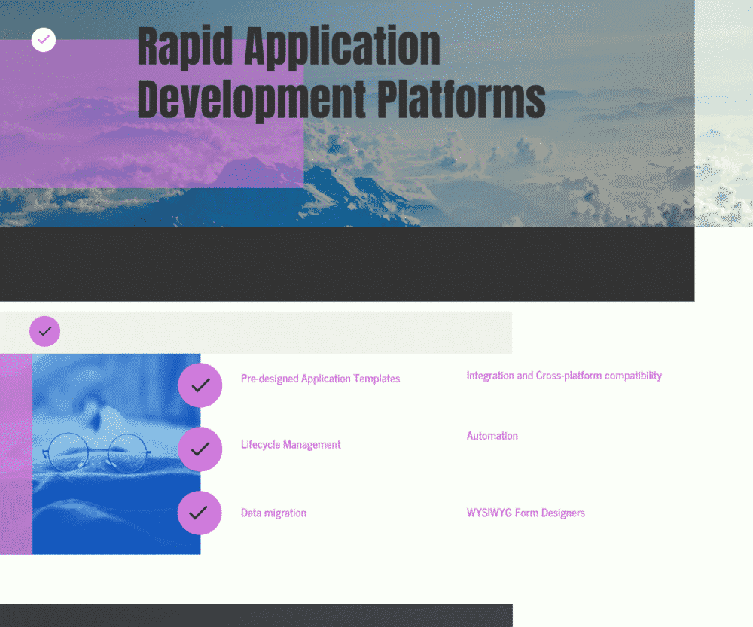
Task: Click the pink check icon nearest the glasses photo
Action: coord(200,449)
